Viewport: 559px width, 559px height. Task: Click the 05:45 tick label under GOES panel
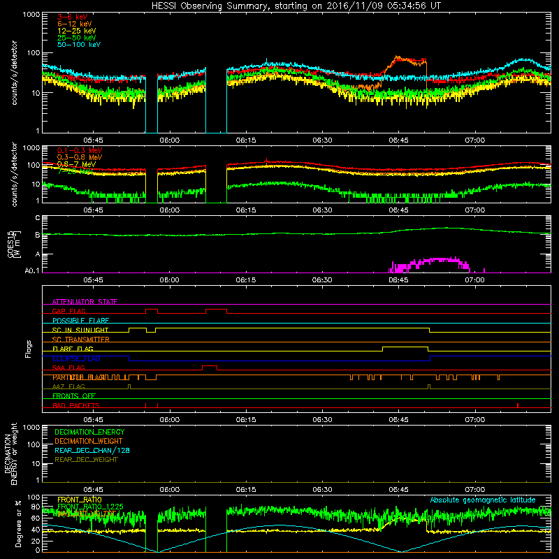[93, 280]
